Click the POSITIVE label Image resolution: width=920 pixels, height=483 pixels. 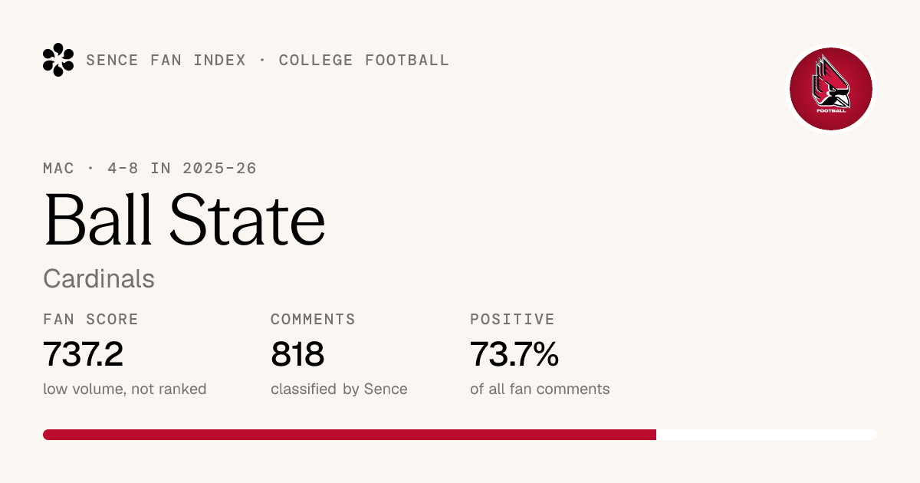pyautogui.click(x=512, y=319)
